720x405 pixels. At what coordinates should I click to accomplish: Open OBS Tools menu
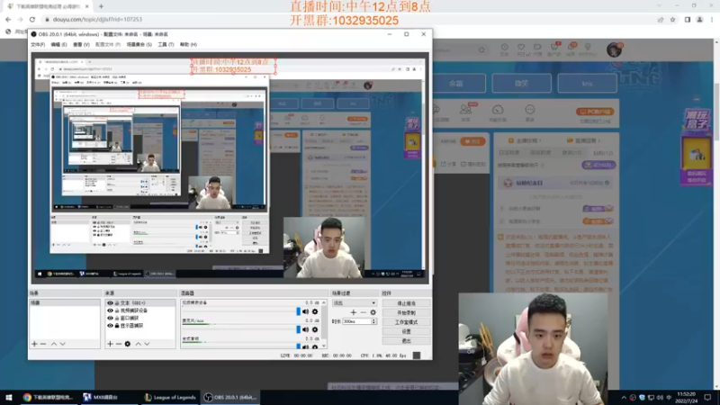166,44
